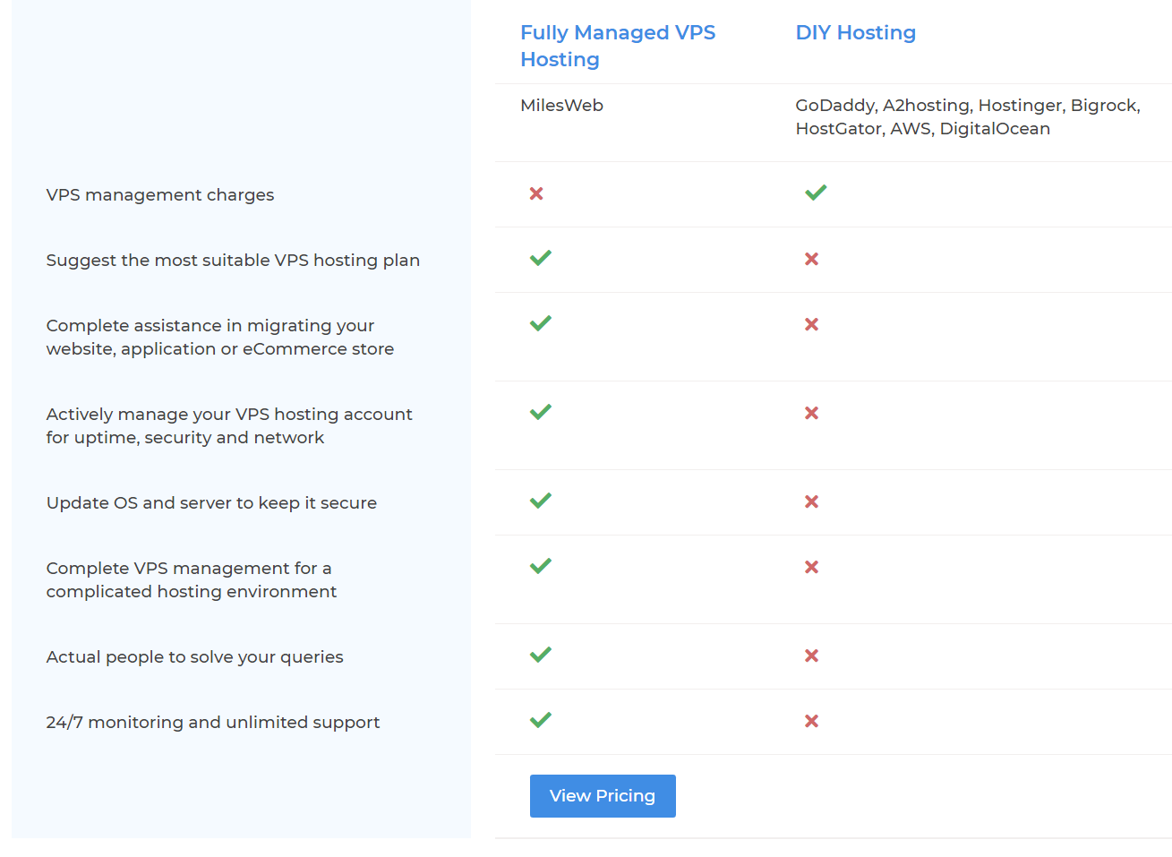Click 'Actual people to solve your queries' label
Screen dimensions: 1172x857
tap(195, 657)
